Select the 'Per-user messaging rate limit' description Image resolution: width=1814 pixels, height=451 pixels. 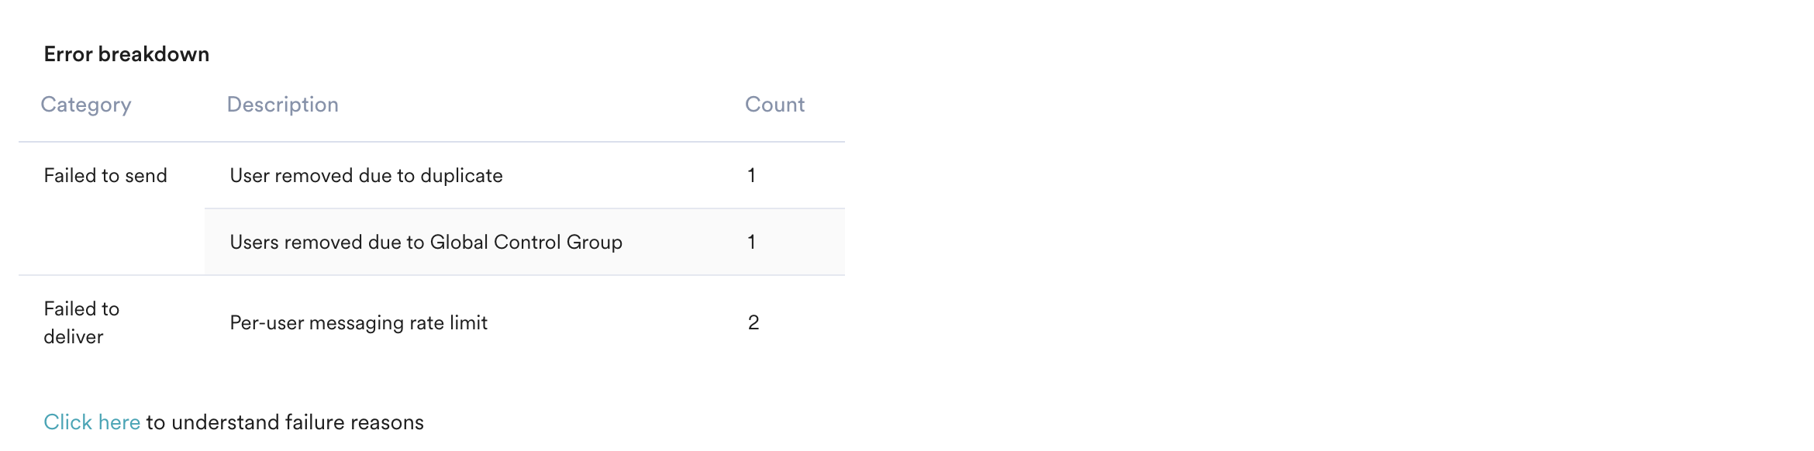pyautogui.click(x=358, y=323)
